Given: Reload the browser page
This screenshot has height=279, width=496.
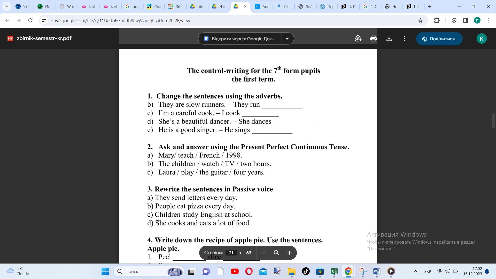Looking at the screenshot, I should [x=30, y=20].
